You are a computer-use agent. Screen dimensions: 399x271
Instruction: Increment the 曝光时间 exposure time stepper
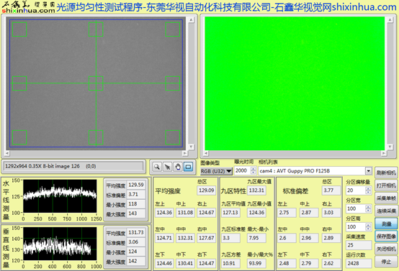254,169
